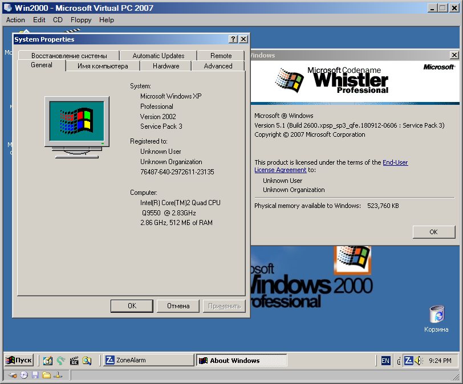Click the Virtual PC CD drive status icon
This screenshot has height=384, width=463.
pyautogui.click(x=24, y=375)
